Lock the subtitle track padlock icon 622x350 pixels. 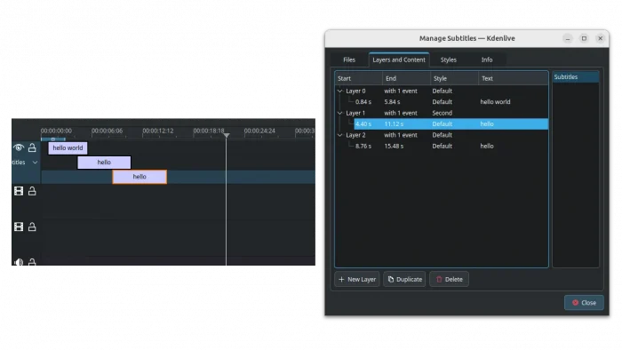[x=32, y=147]
